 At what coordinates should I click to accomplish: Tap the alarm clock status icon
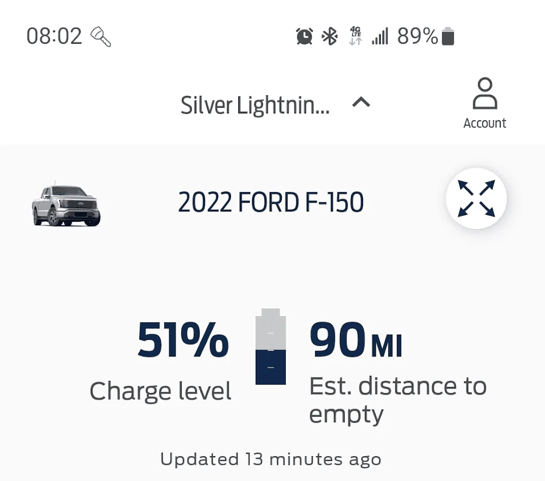[x=304, y=37]
